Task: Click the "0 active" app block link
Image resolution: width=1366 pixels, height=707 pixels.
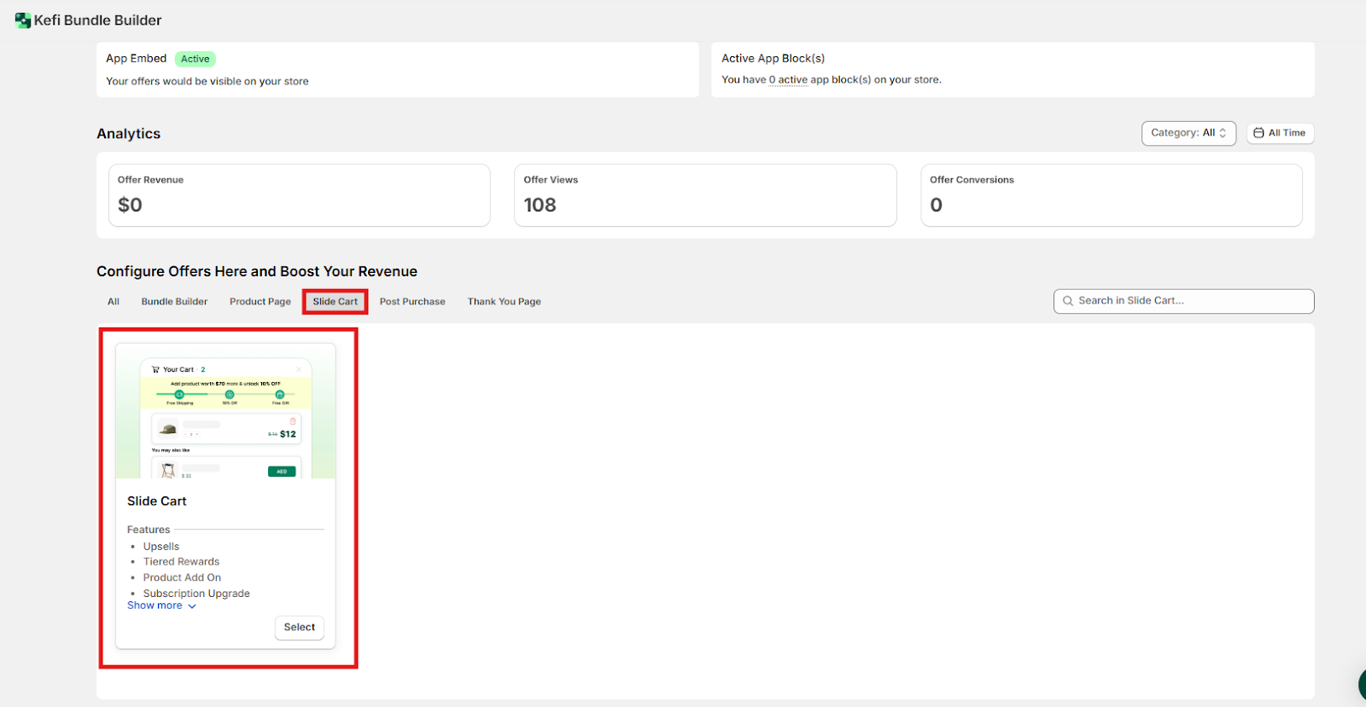Action: 787,80
